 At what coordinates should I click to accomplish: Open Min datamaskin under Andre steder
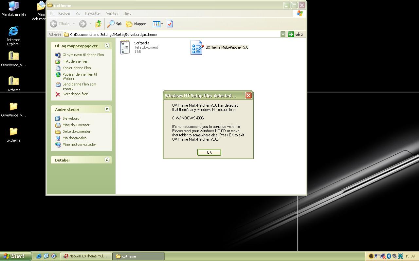[74, 138]
